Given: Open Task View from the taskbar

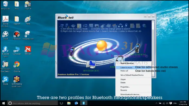Looking at the screenshot, I should pos(61,103).
